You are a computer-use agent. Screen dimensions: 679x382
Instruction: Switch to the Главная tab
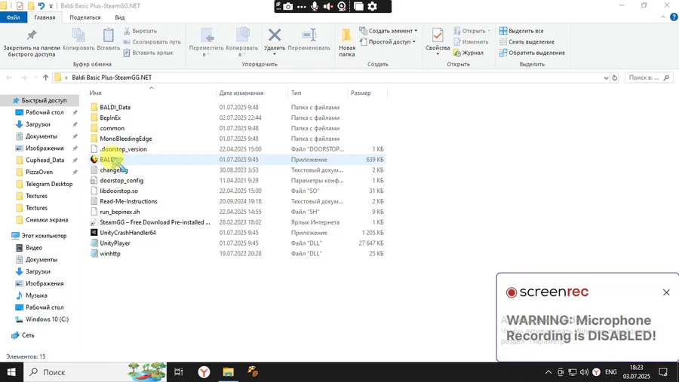pyautogui.click(x=45, y=17)
